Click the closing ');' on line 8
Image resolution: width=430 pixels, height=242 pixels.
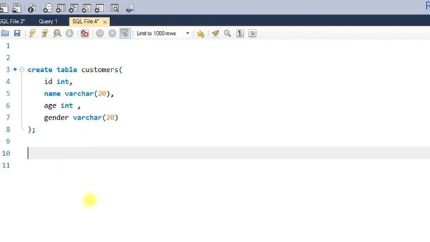tap(32, 130)
